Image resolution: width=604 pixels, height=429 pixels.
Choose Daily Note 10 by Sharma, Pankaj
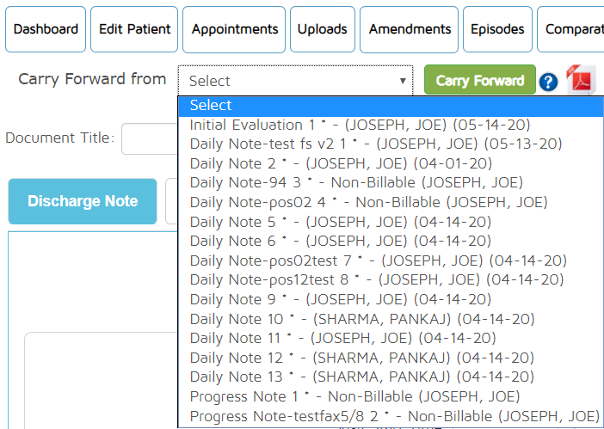[362, 319]
